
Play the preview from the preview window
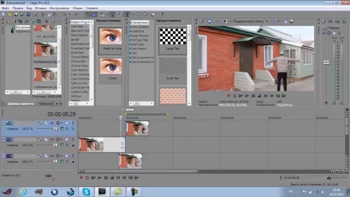[x=247, y=96]
